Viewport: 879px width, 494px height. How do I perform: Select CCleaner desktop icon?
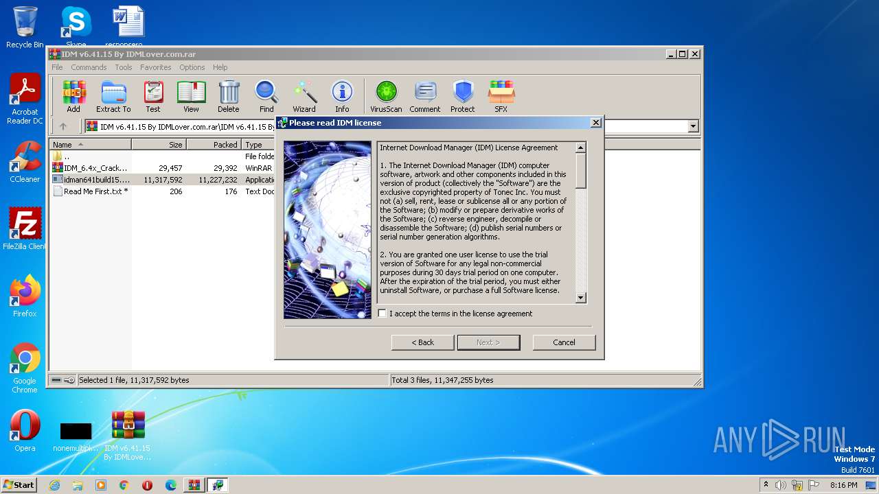click(x=25, y=162)
